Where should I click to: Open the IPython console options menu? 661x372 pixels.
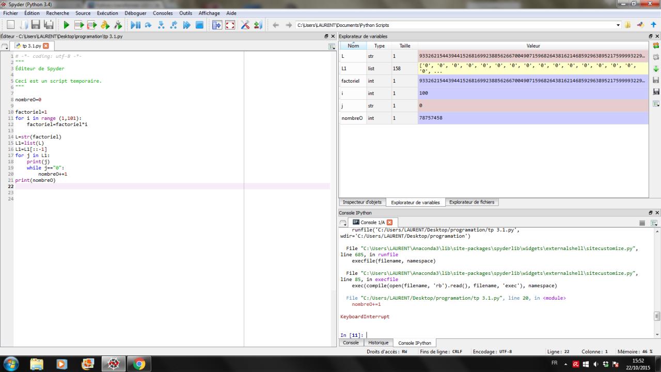pyautogui.click(x=654, y=223)
